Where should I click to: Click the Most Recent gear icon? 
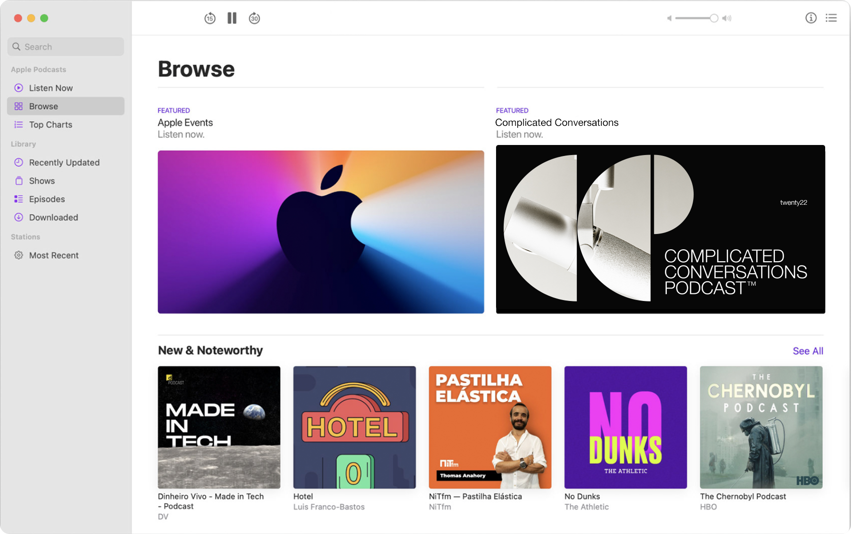(19, 255)
